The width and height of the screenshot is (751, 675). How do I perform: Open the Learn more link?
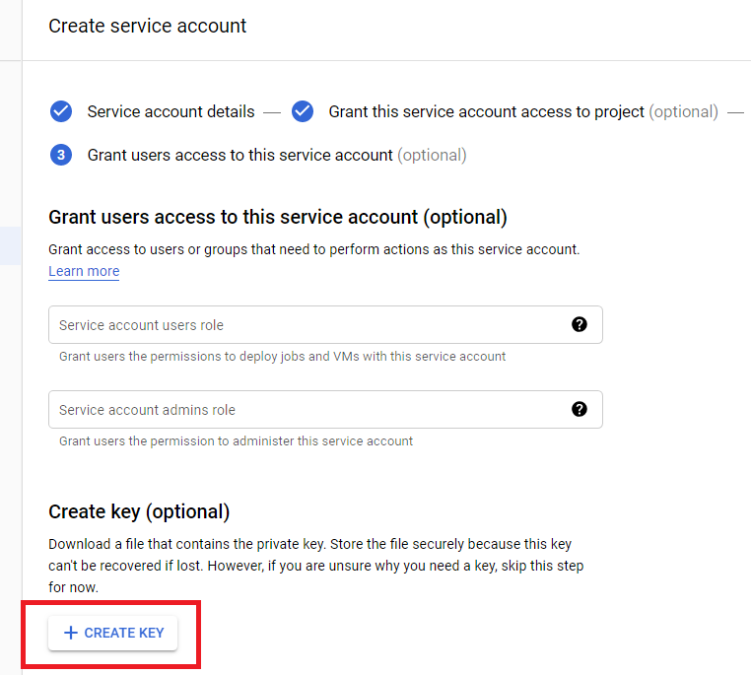click(84, 271)
